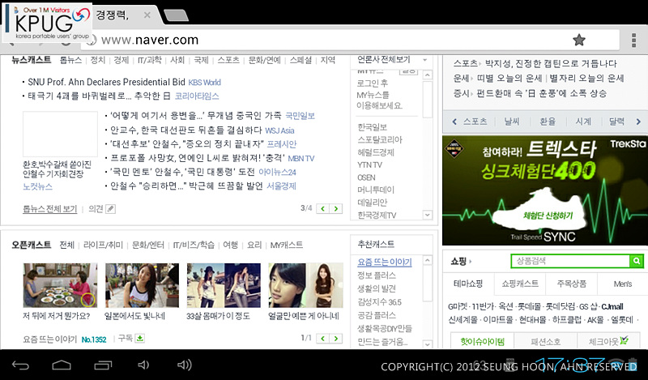Select 시계 widget tab
Screen dimensions: 648x380
click(x=583, y=122)
